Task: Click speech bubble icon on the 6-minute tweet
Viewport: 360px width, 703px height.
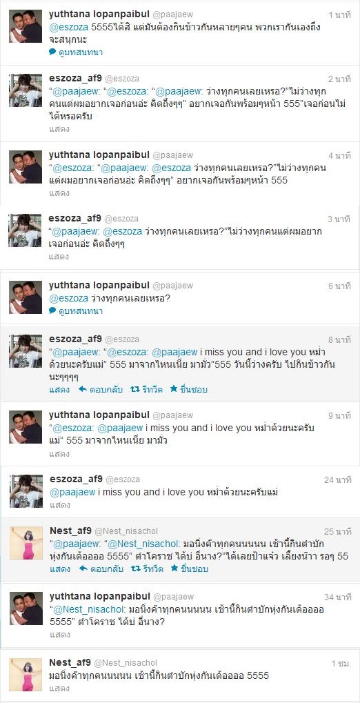Action: pos(52,310)
